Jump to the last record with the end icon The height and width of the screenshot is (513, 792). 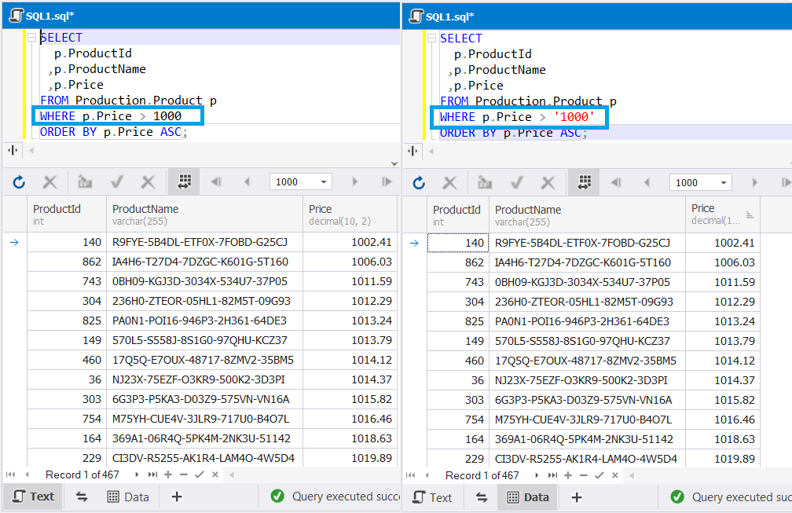click(152, 475)
